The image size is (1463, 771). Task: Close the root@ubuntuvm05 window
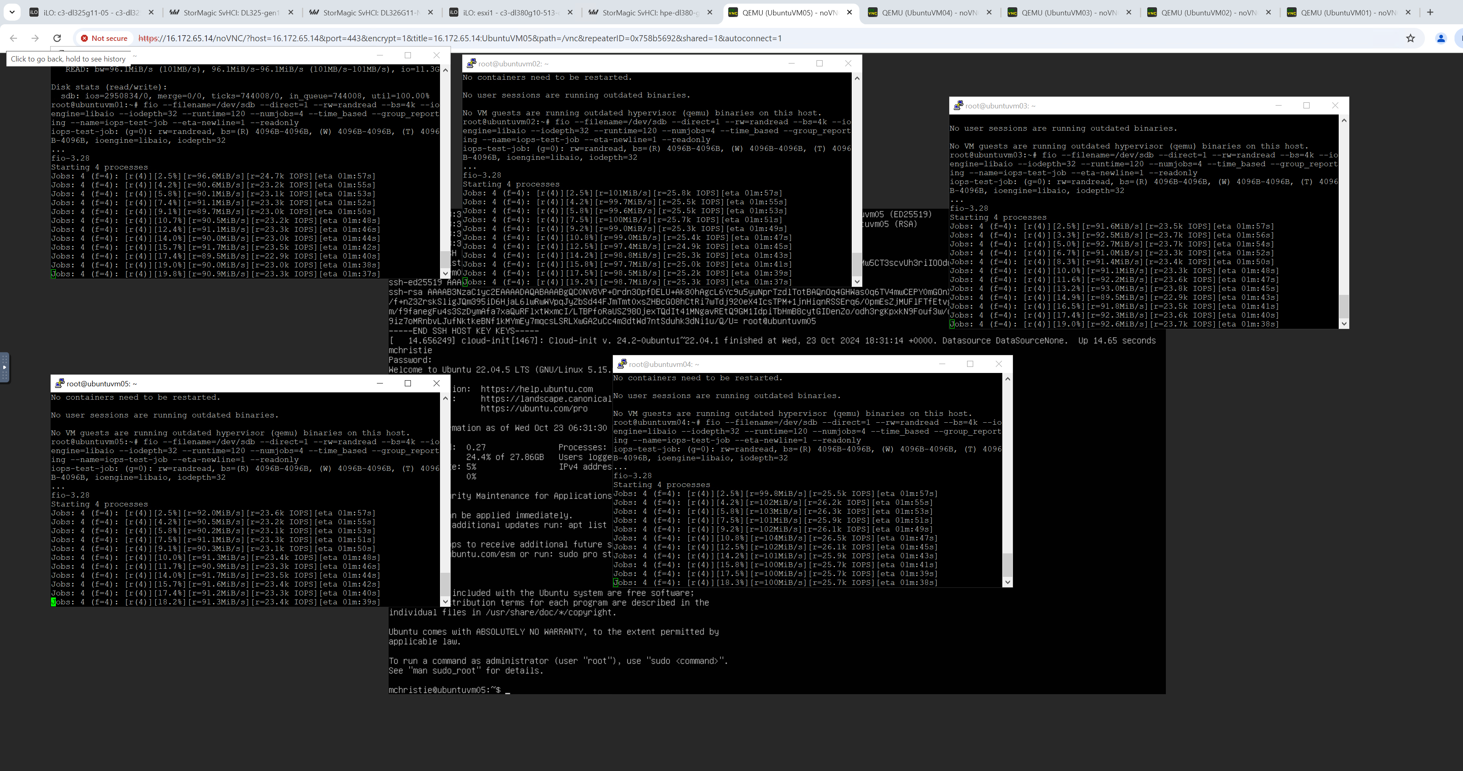[436, 383]
